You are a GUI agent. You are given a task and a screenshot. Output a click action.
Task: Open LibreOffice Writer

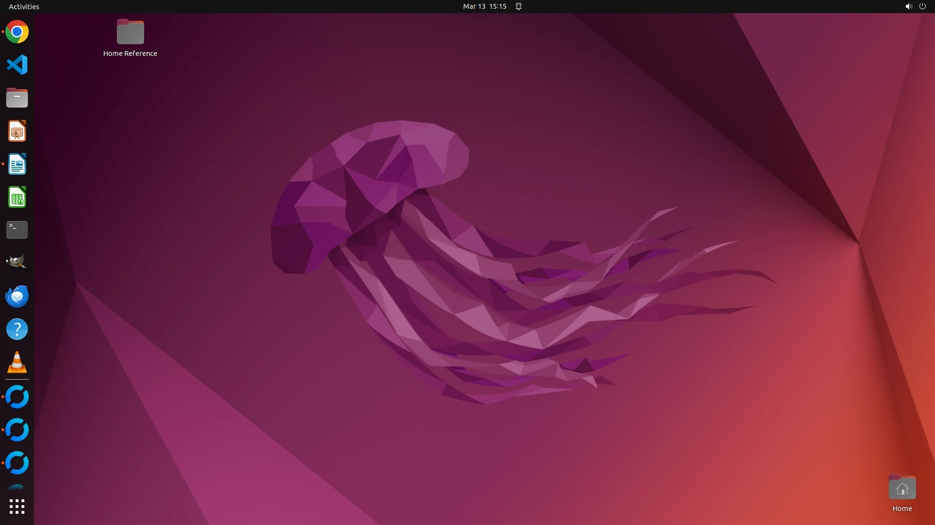(x=17, y=164)
